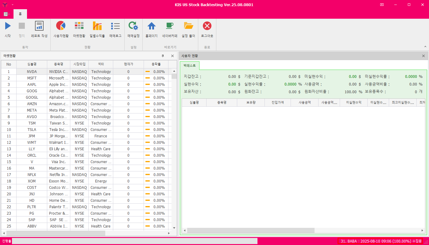The width and height of the screenshot is (429, 245).
Task: Click the 진입가격 column header
Action: coord(278,102)
